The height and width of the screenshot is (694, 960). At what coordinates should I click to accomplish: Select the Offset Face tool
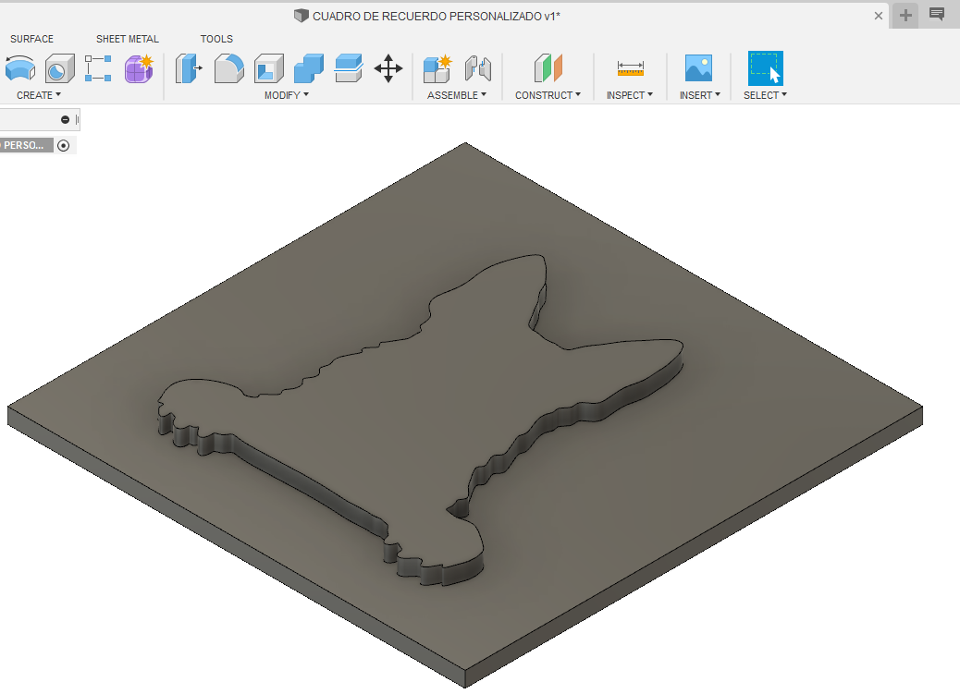(349, 68)
